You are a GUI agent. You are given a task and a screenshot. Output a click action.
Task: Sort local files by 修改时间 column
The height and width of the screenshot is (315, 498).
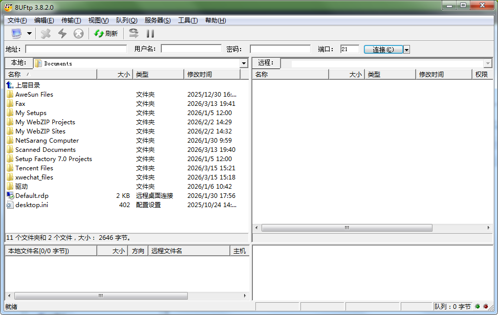212,75
